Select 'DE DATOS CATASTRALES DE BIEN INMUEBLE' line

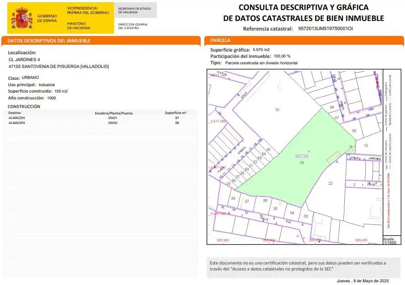(303, 18)
